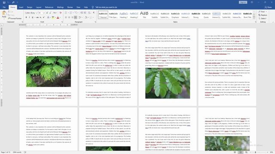Open the font name dropdown

37,13
